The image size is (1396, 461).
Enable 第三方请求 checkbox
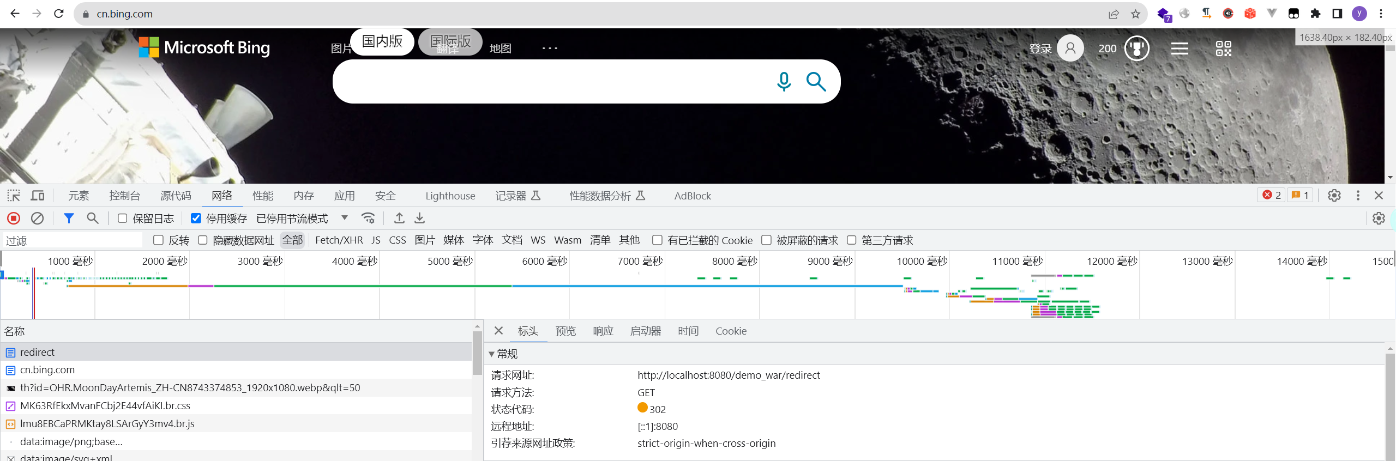tap(852, 240)
